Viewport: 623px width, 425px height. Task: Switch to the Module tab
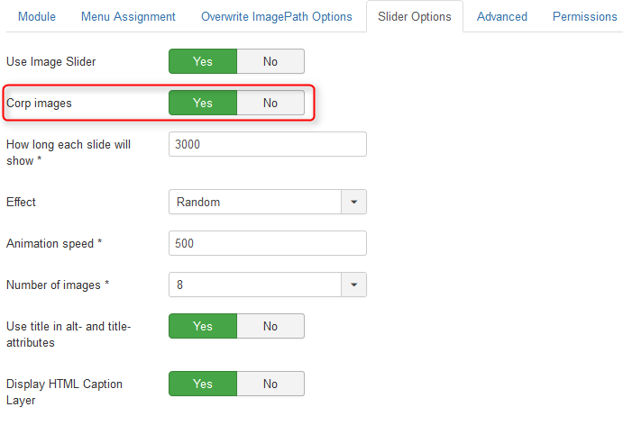(x=37, y=16)
